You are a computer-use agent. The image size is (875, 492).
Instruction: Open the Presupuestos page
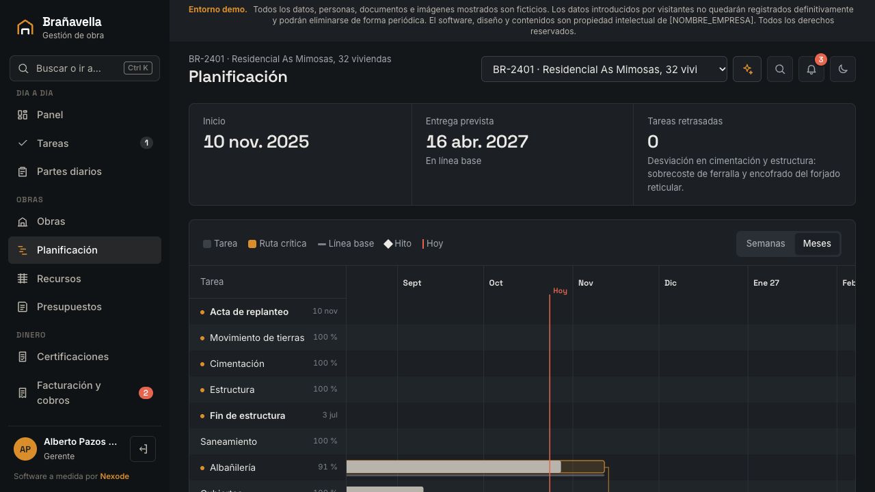pyautogui.click(x=85, y=307)
